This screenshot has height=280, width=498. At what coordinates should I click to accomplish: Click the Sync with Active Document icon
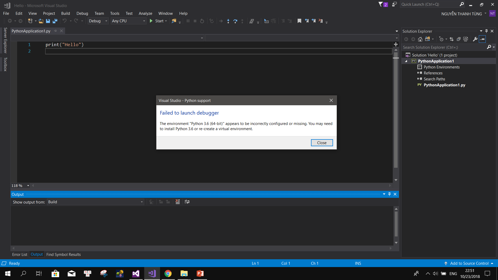(x=452, y=39)
